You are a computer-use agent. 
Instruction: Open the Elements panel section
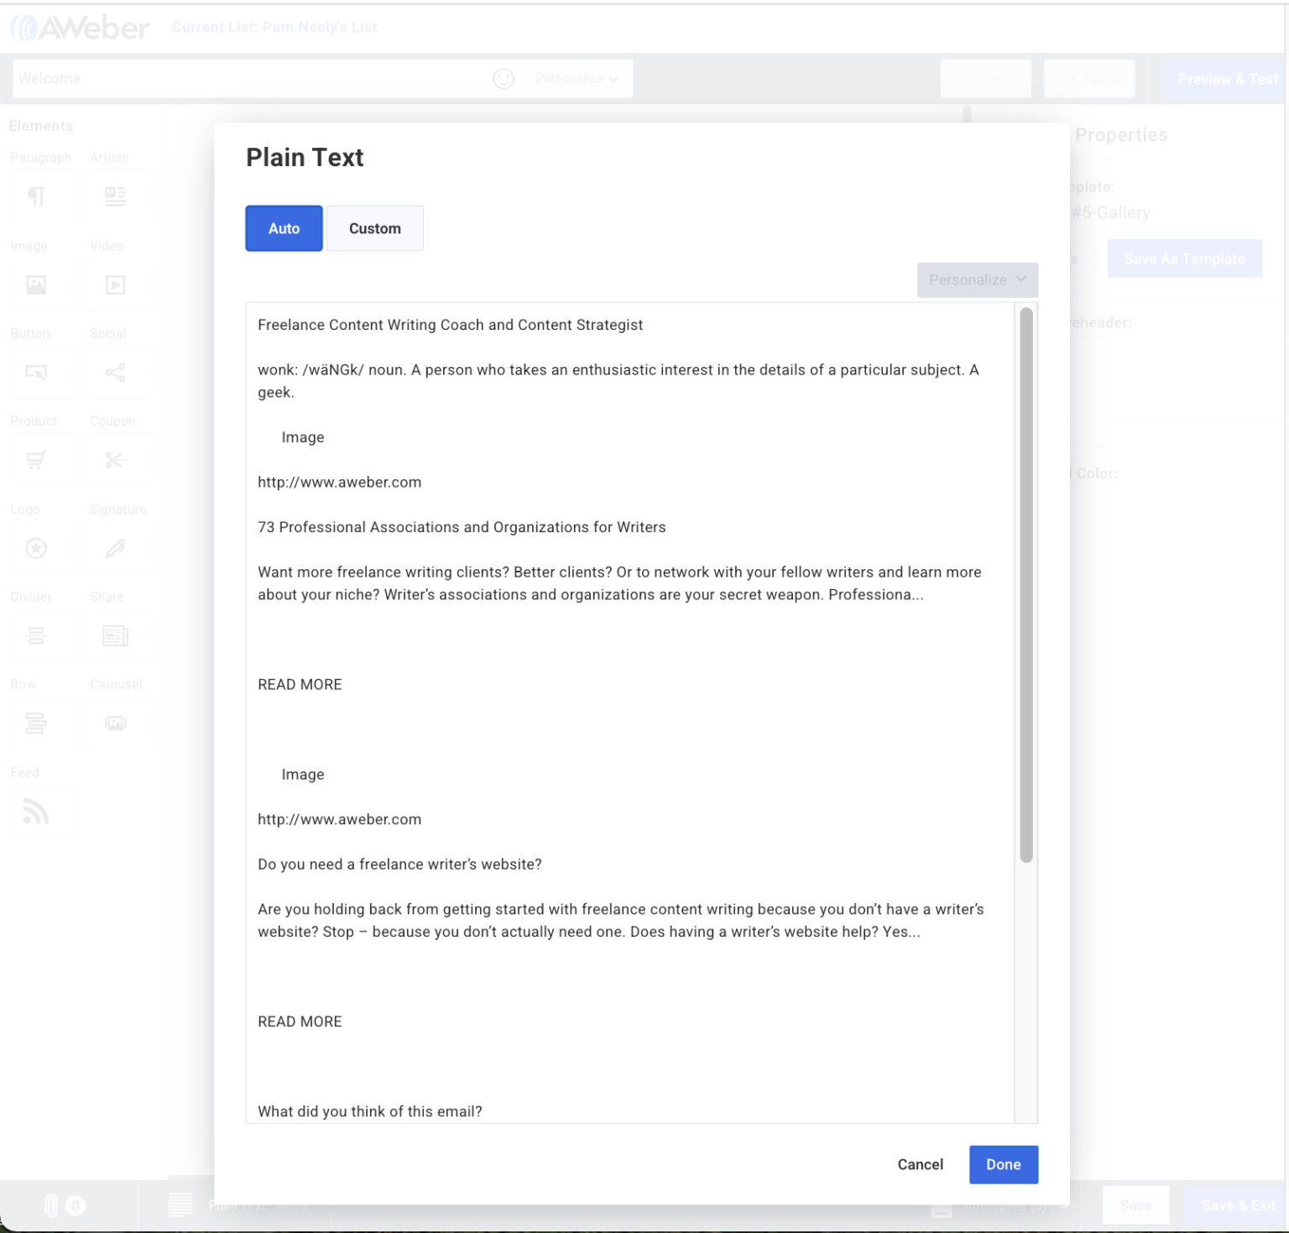click(x=40, y=125)
